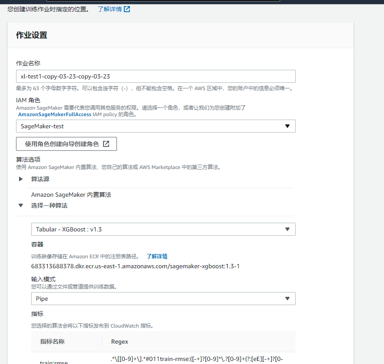Select the ECR container registry path text
The width and height of the screenshot is (384, 364).
tap(135, 266)
